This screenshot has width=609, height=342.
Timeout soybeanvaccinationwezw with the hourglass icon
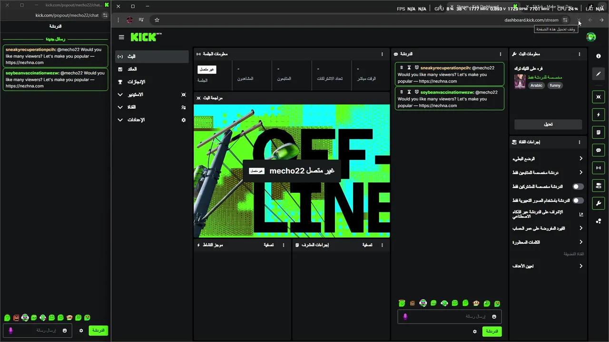(x=409, y=92)
